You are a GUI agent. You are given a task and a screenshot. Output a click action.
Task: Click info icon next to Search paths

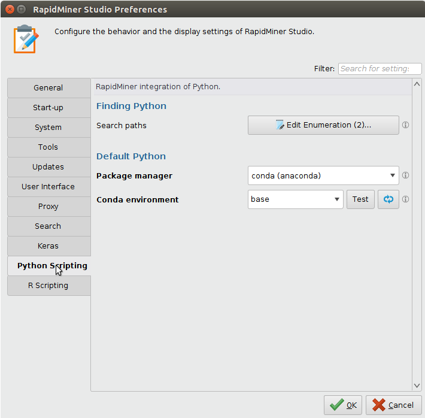point(405,126)
